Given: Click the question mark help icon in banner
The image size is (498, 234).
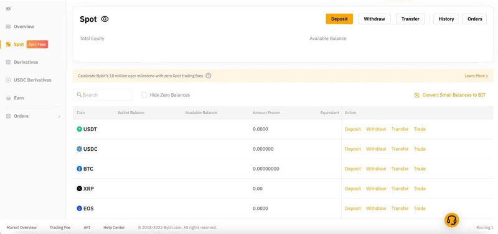Looking at the screenshot, I should [209, 76].
